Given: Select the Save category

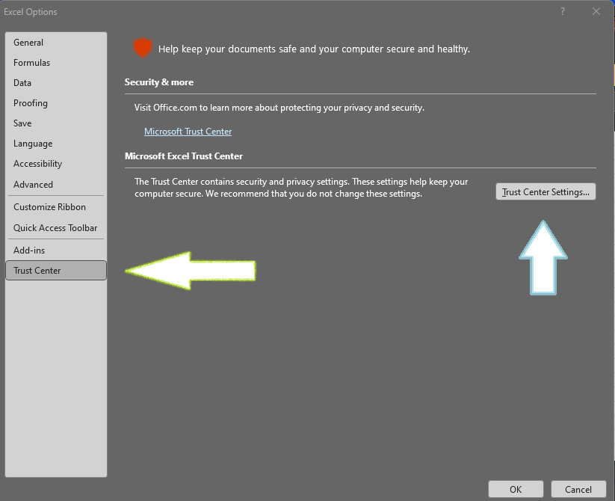Looking at the screenshot, I should tap(56, 123).
